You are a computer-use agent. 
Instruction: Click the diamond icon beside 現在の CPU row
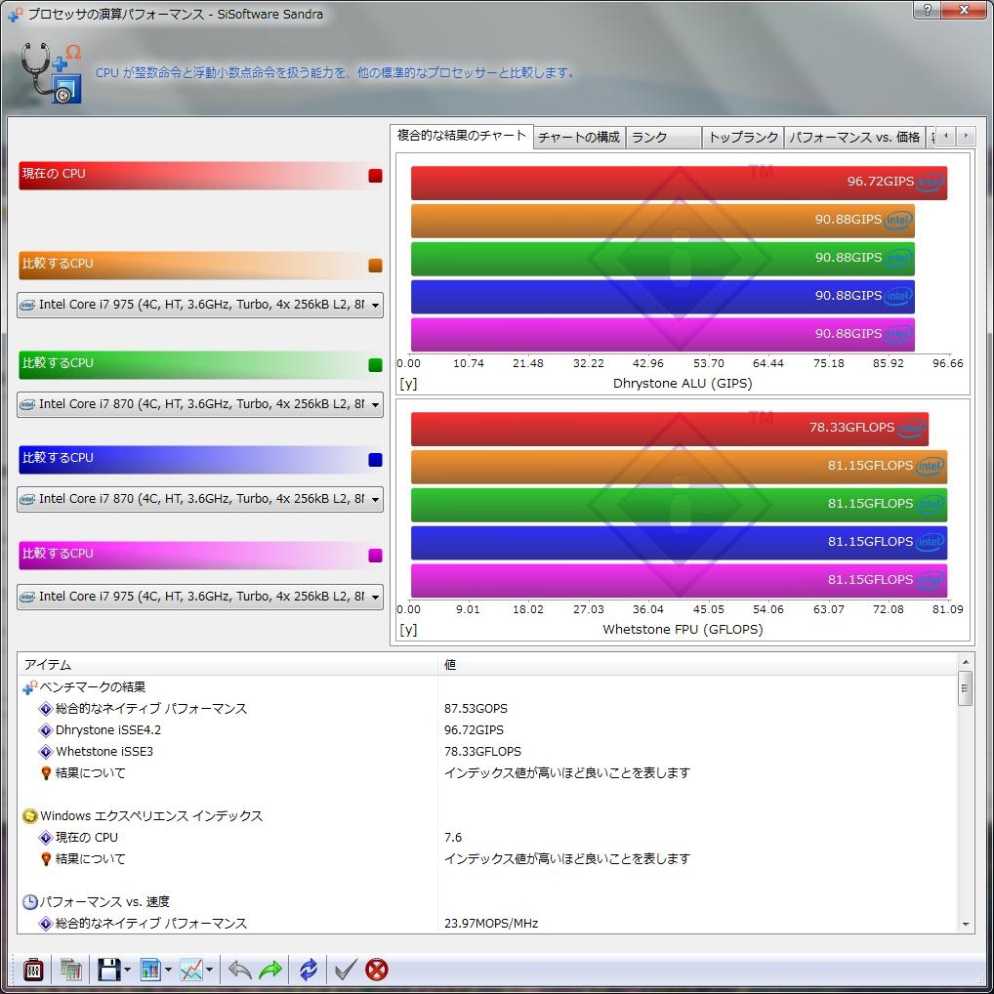(46, 838)
